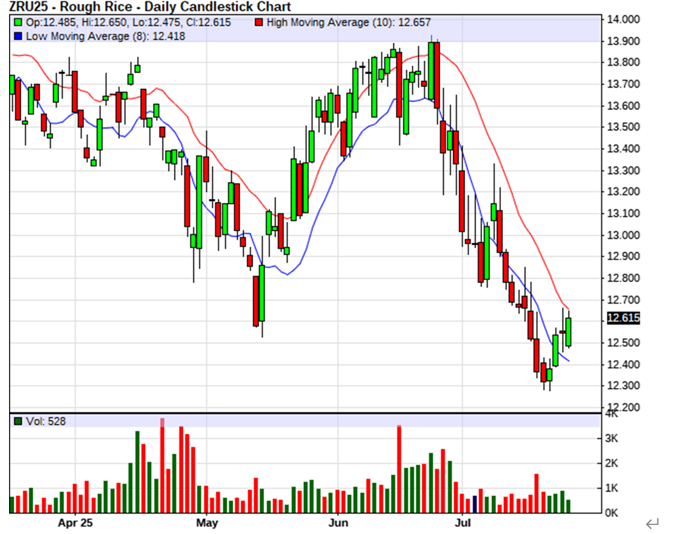Image resolution: width=681 pixels, height=534 pixels.
Task: Click the single blue volume bar
Action: (x=475, y=504)
